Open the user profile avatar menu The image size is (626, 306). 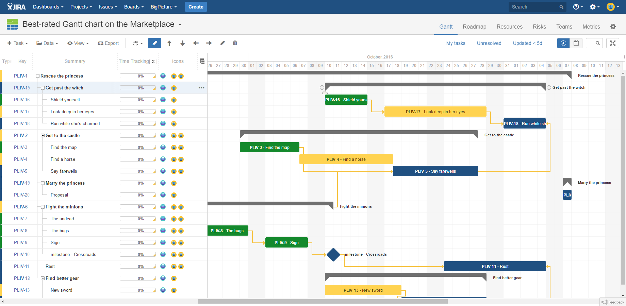click(x=613, y=7)
